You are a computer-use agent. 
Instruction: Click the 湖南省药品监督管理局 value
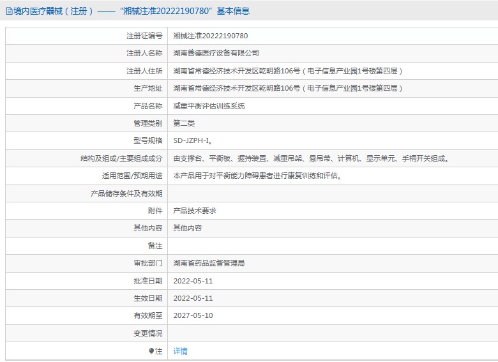209,263
